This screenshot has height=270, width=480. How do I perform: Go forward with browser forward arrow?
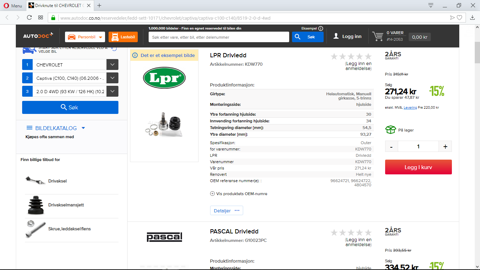pyautogui.click(x=18, y=18)
